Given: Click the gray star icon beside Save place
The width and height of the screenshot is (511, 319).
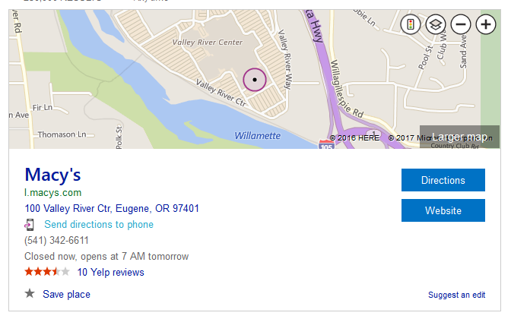Looking at the screenshot, I should pyautogui.click(x=30, y=294).
